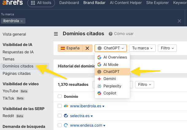This screenshot has width=187, height=130.
Task: Choose ChatGPT option in list
Action: (112, 72)
